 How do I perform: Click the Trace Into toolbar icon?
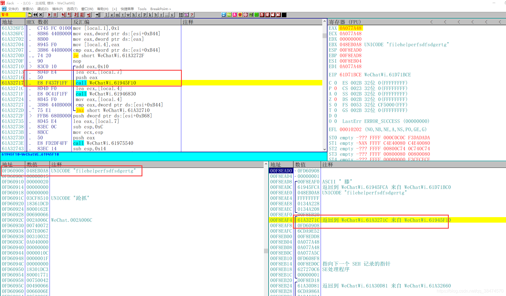(x=76, y=15)
